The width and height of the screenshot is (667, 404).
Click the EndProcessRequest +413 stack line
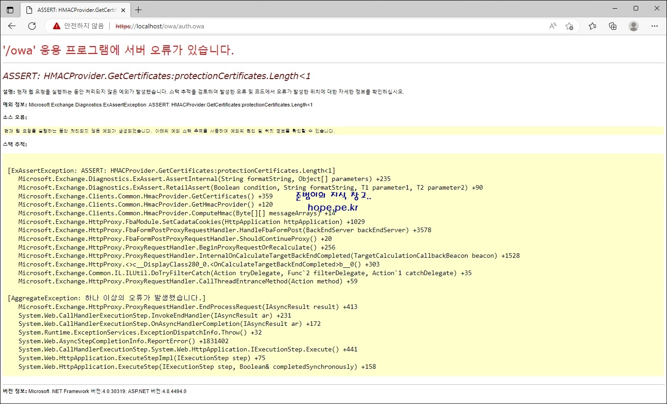pos(188,307)
